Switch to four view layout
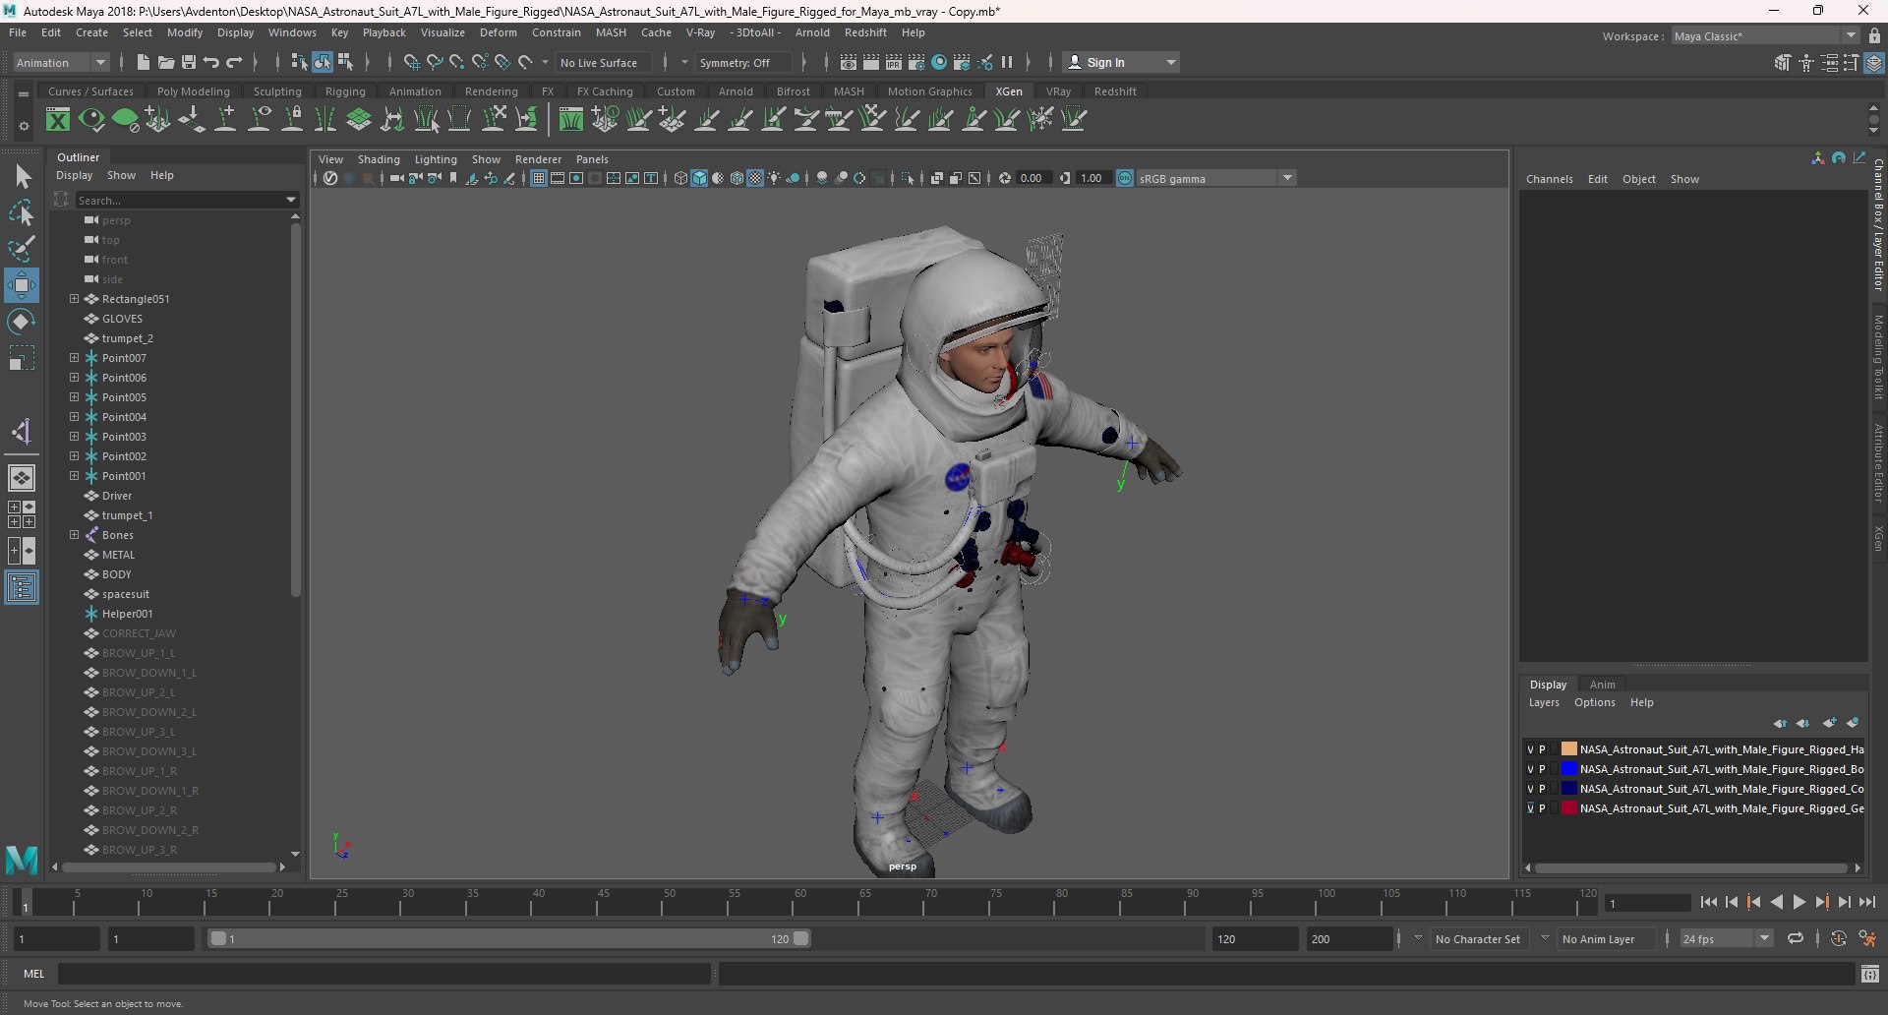 coord(22,514)
